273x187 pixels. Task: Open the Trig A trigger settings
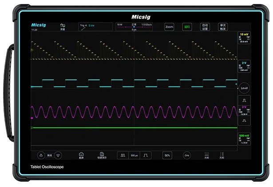click(91, 27)
